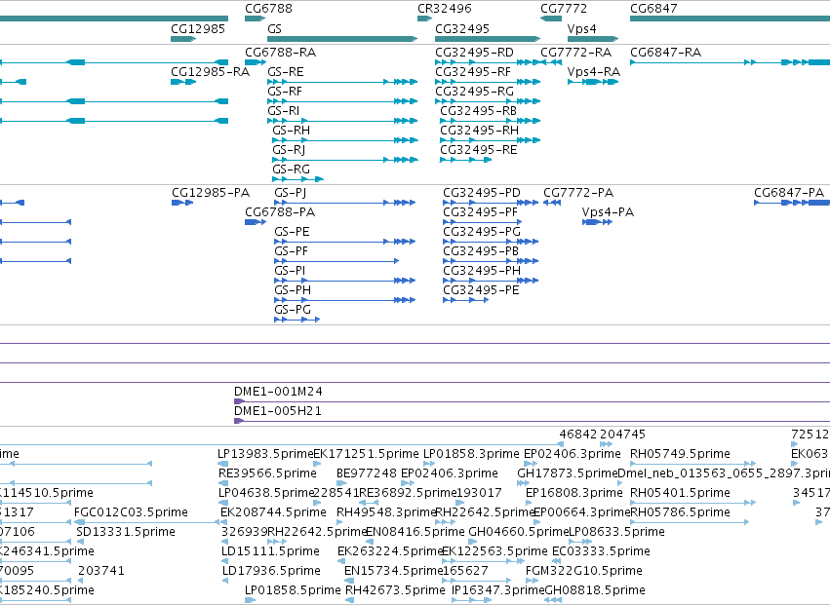Image resolution: width=830 pixels, height=605 pixels.
Task: Select the CG32495-PB protein label
Action: pyautogui.click(x=481, y=251)
